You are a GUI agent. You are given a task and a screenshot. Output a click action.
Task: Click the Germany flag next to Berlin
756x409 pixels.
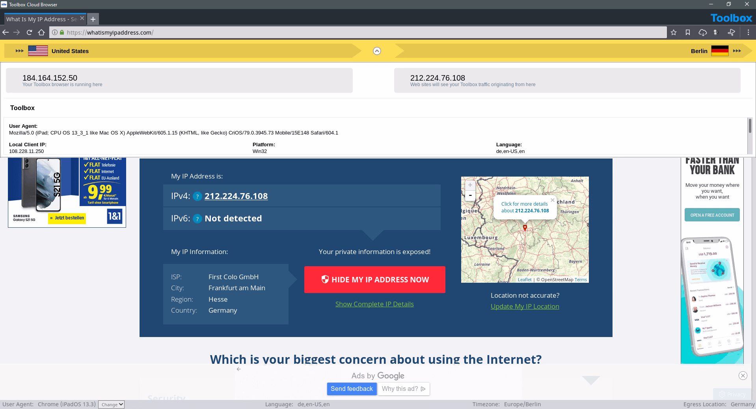720,51
